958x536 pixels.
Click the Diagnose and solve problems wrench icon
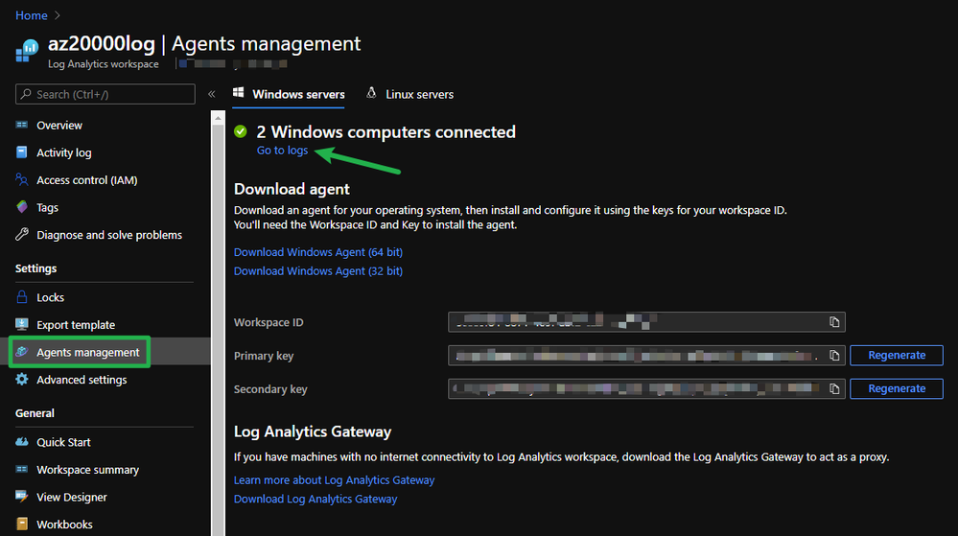pyautogui.click(x=22, y=235)
